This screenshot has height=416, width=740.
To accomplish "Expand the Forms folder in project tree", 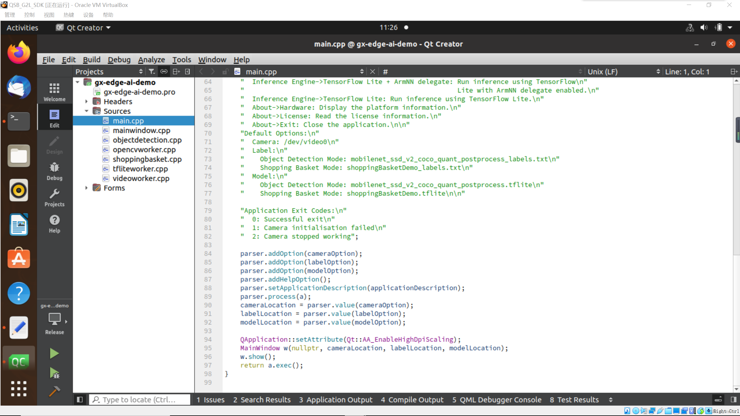I will (x=86, y=188).
